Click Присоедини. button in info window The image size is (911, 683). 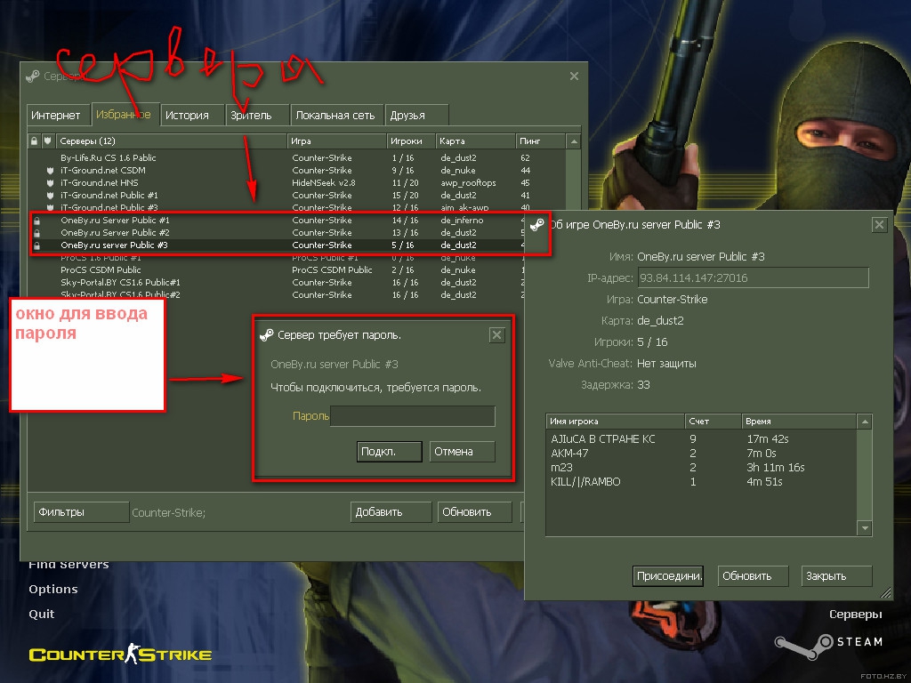[668, 576]
